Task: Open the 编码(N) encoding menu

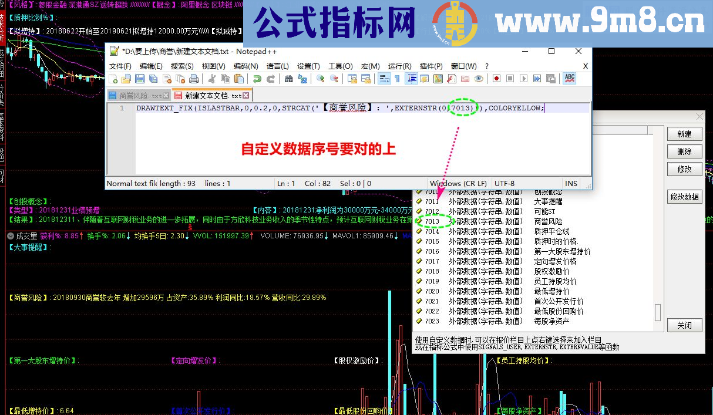Action: point(246,66)
